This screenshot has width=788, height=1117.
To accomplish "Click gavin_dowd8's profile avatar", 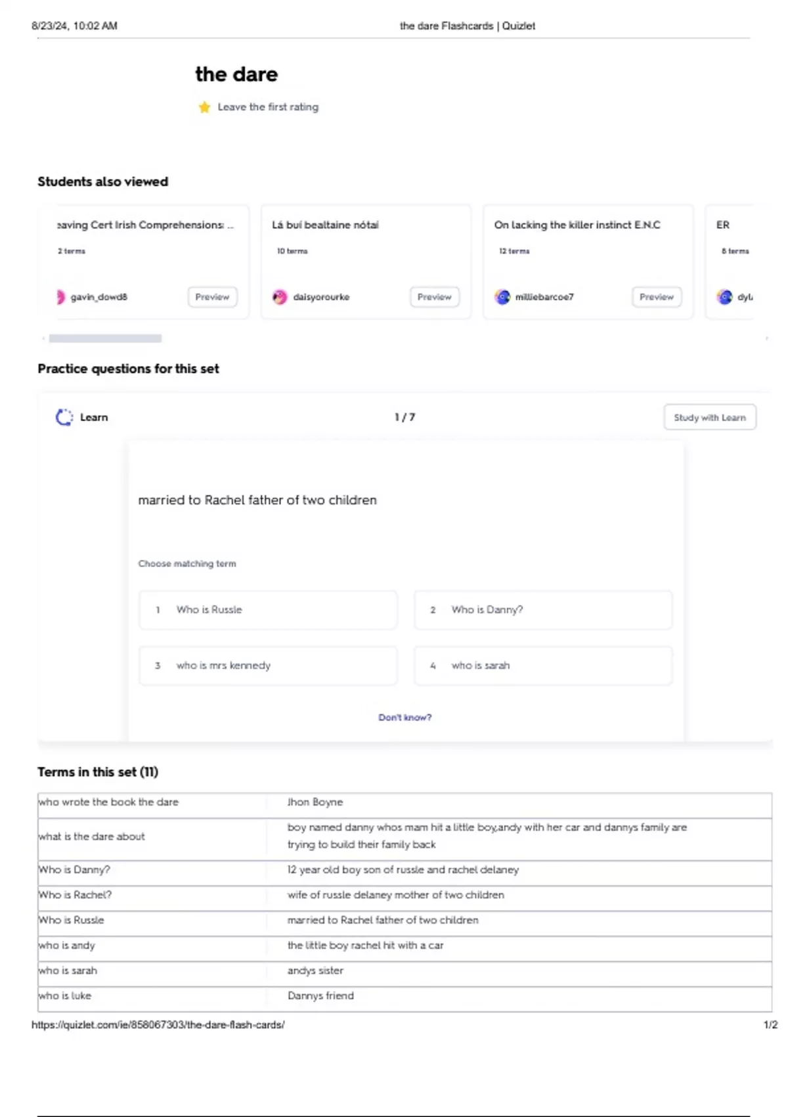I will click(61, 297).
